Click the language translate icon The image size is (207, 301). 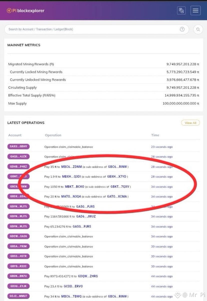(181, 11)
